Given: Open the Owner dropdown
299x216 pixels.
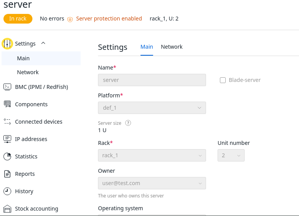Looking at the screenshot, I should (152, 183).
